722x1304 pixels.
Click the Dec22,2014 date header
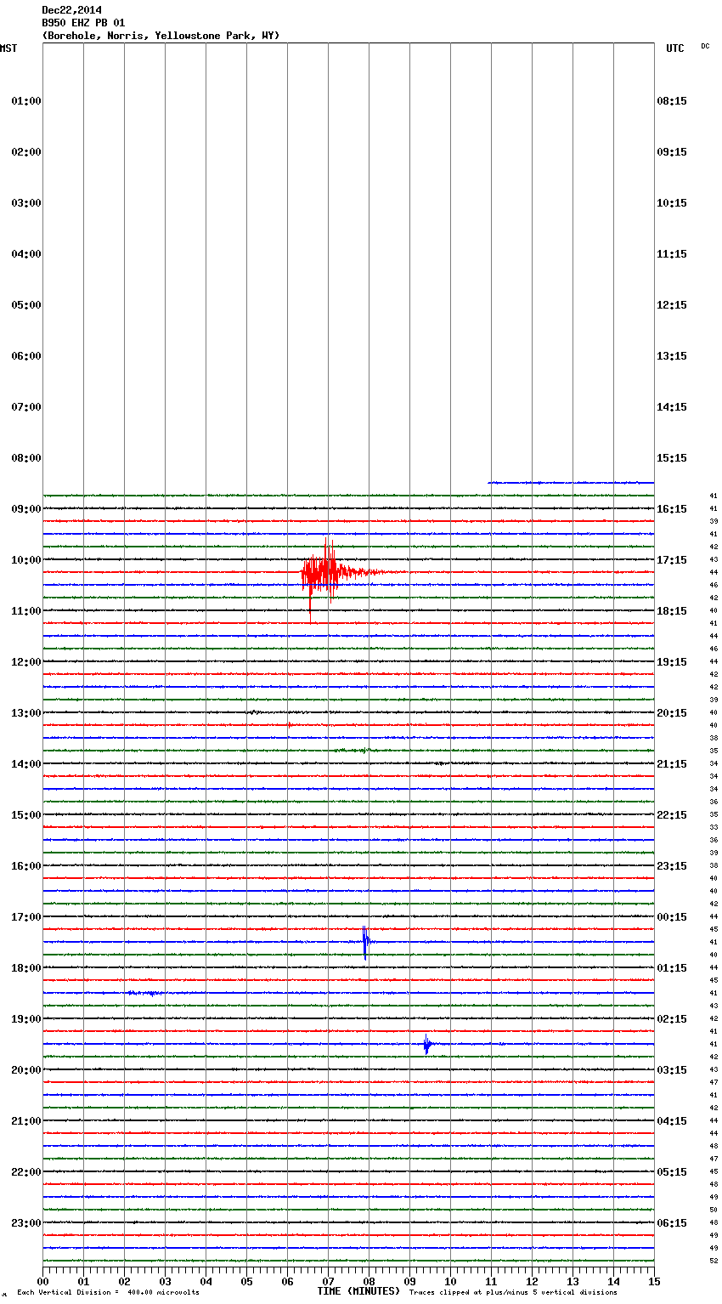coord(72,10)
